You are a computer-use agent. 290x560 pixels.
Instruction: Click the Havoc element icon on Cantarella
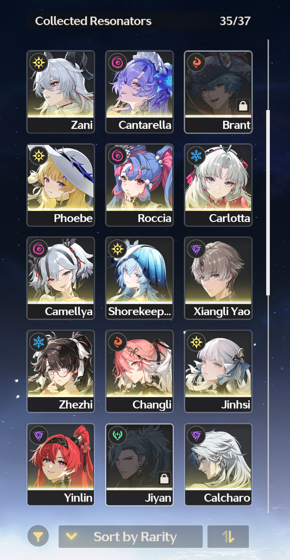click(117, 62)
